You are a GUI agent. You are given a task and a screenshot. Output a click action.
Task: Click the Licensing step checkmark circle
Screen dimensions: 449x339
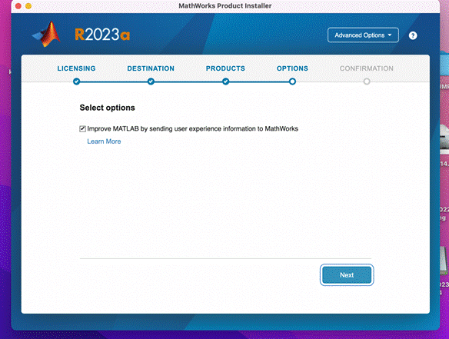click(x=76, y=81)
